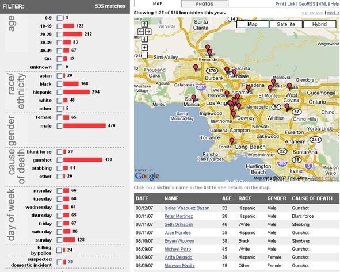Check the stabbing cause of death filter
The image size is (340, 272).
(x=59, y=168)
